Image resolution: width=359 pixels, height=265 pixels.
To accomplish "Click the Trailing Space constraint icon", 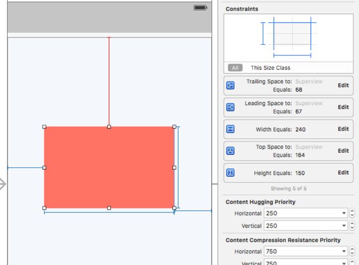I will 230,85.
